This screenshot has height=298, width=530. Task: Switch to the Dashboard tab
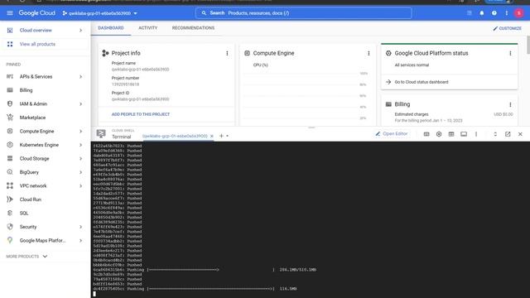tap(111, 28)
